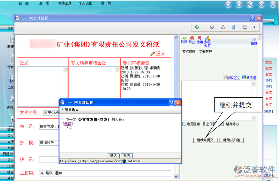Click the paperclip attachment toolbar icon
Viewport: 279px width, 181px height.
click(234, 27)
